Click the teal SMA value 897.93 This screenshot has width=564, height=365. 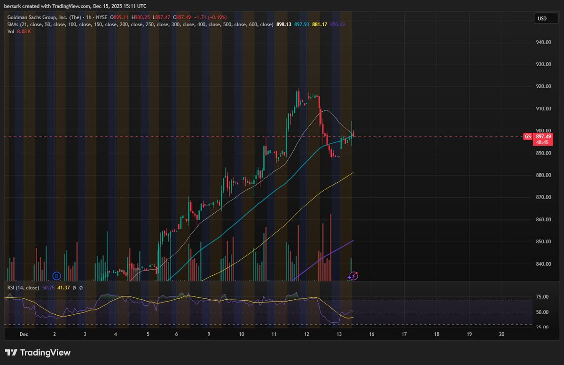(303, 24)
